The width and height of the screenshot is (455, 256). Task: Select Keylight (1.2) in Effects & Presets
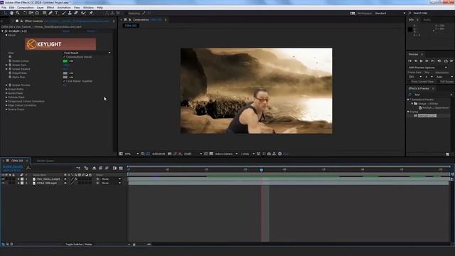click(x=427, y=115)
